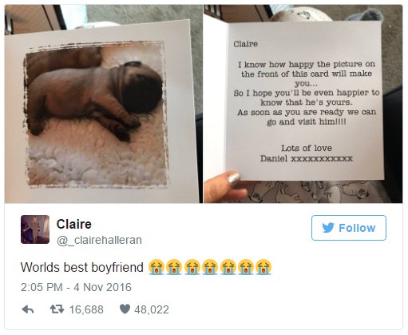Open the pug puppy card photo
The image size is (408, 335).
(103, 104)
